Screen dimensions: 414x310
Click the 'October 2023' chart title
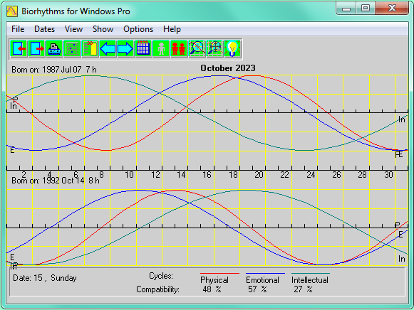tap(228, 68)
